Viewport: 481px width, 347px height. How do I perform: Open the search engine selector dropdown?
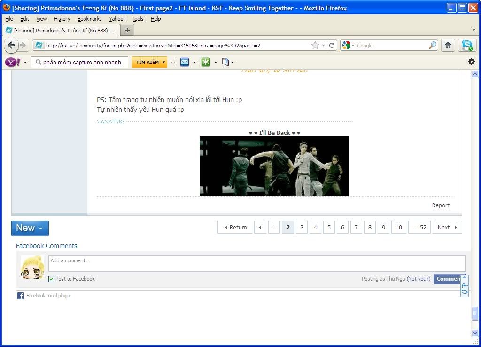[353, 46]
